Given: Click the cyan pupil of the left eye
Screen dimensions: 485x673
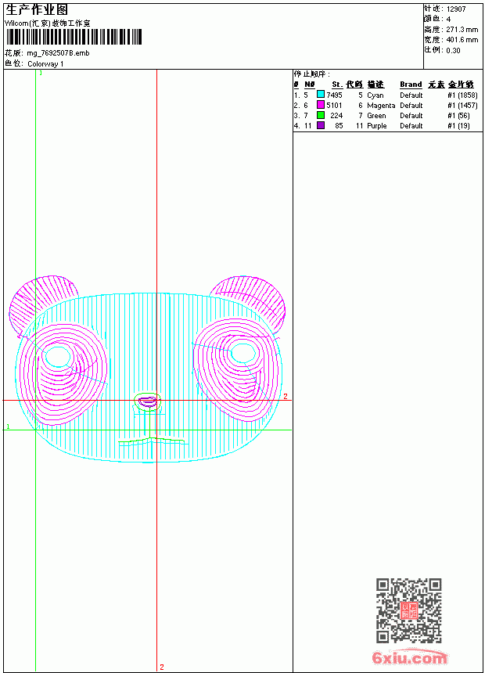Looking at the screenshot, I should [x=58, y=356].
